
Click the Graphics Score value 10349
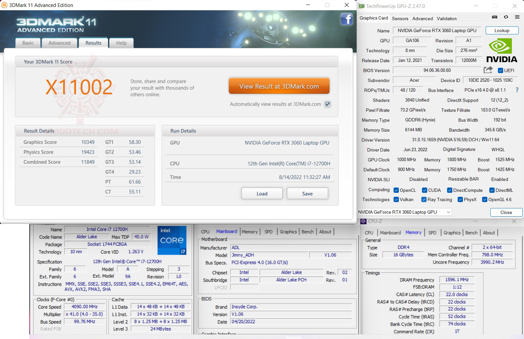pos(88,142)
